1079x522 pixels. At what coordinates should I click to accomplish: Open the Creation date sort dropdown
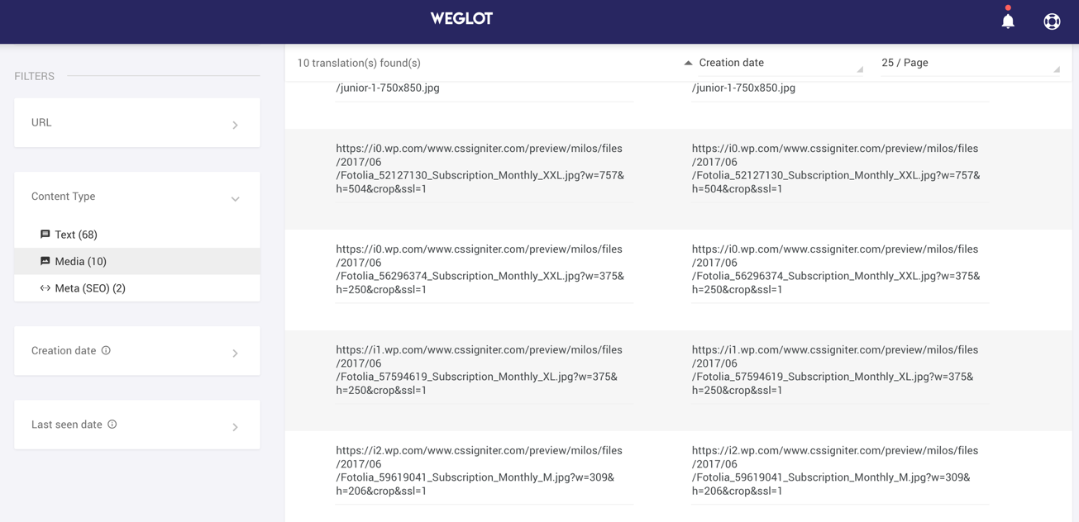pos(781,64)
